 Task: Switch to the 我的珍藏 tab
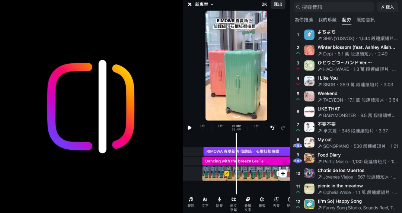(x=328, y=20)
